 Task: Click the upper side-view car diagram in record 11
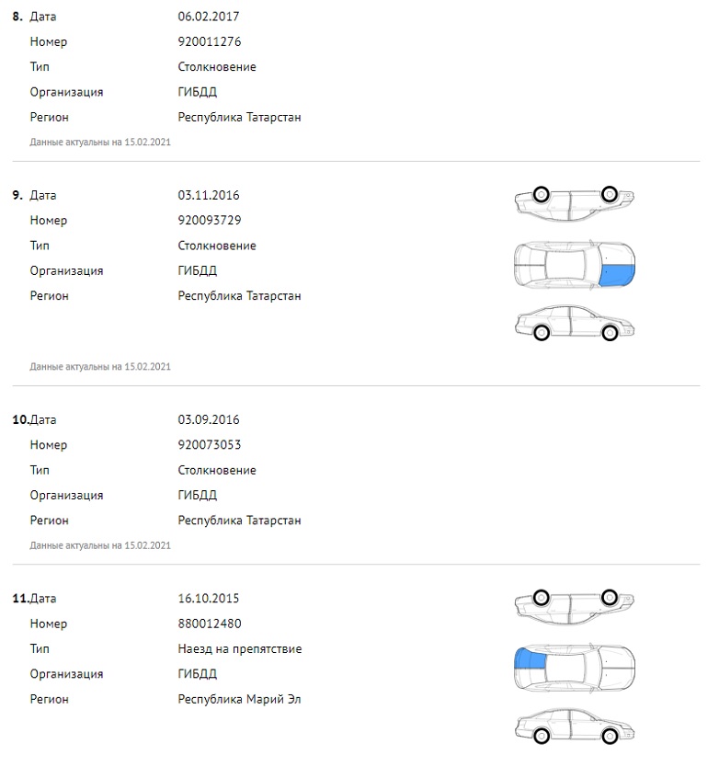(x=574, y=604)
